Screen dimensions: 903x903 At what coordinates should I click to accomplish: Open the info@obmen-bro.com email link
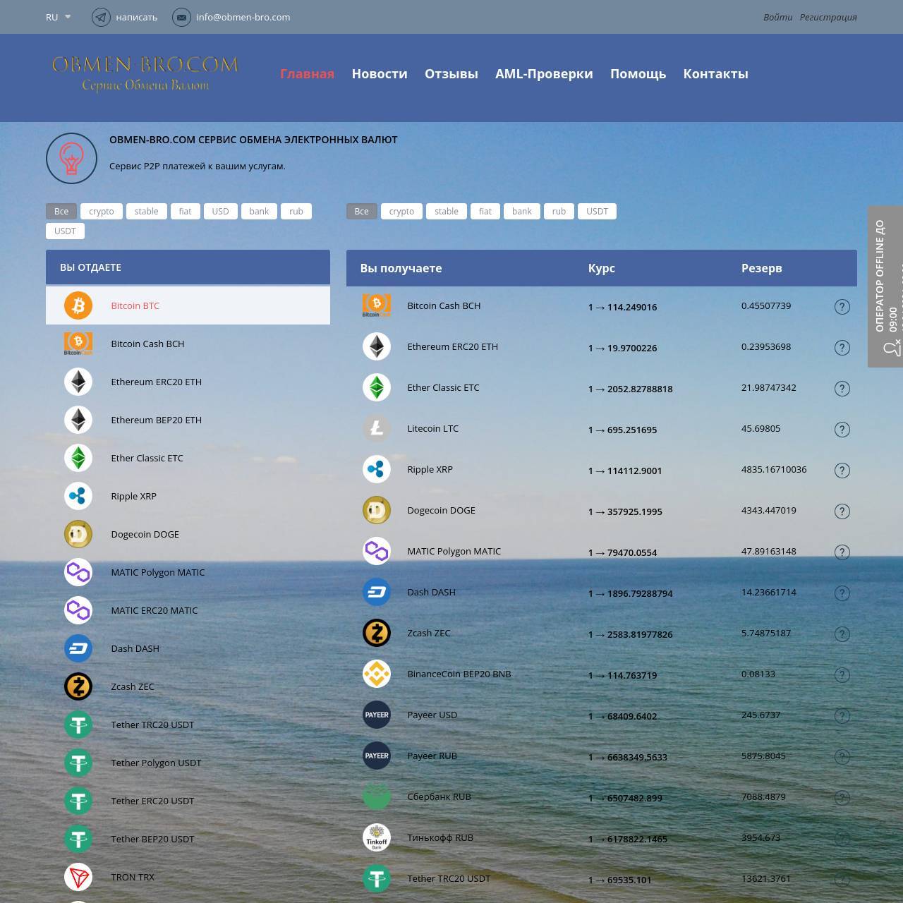243,17
